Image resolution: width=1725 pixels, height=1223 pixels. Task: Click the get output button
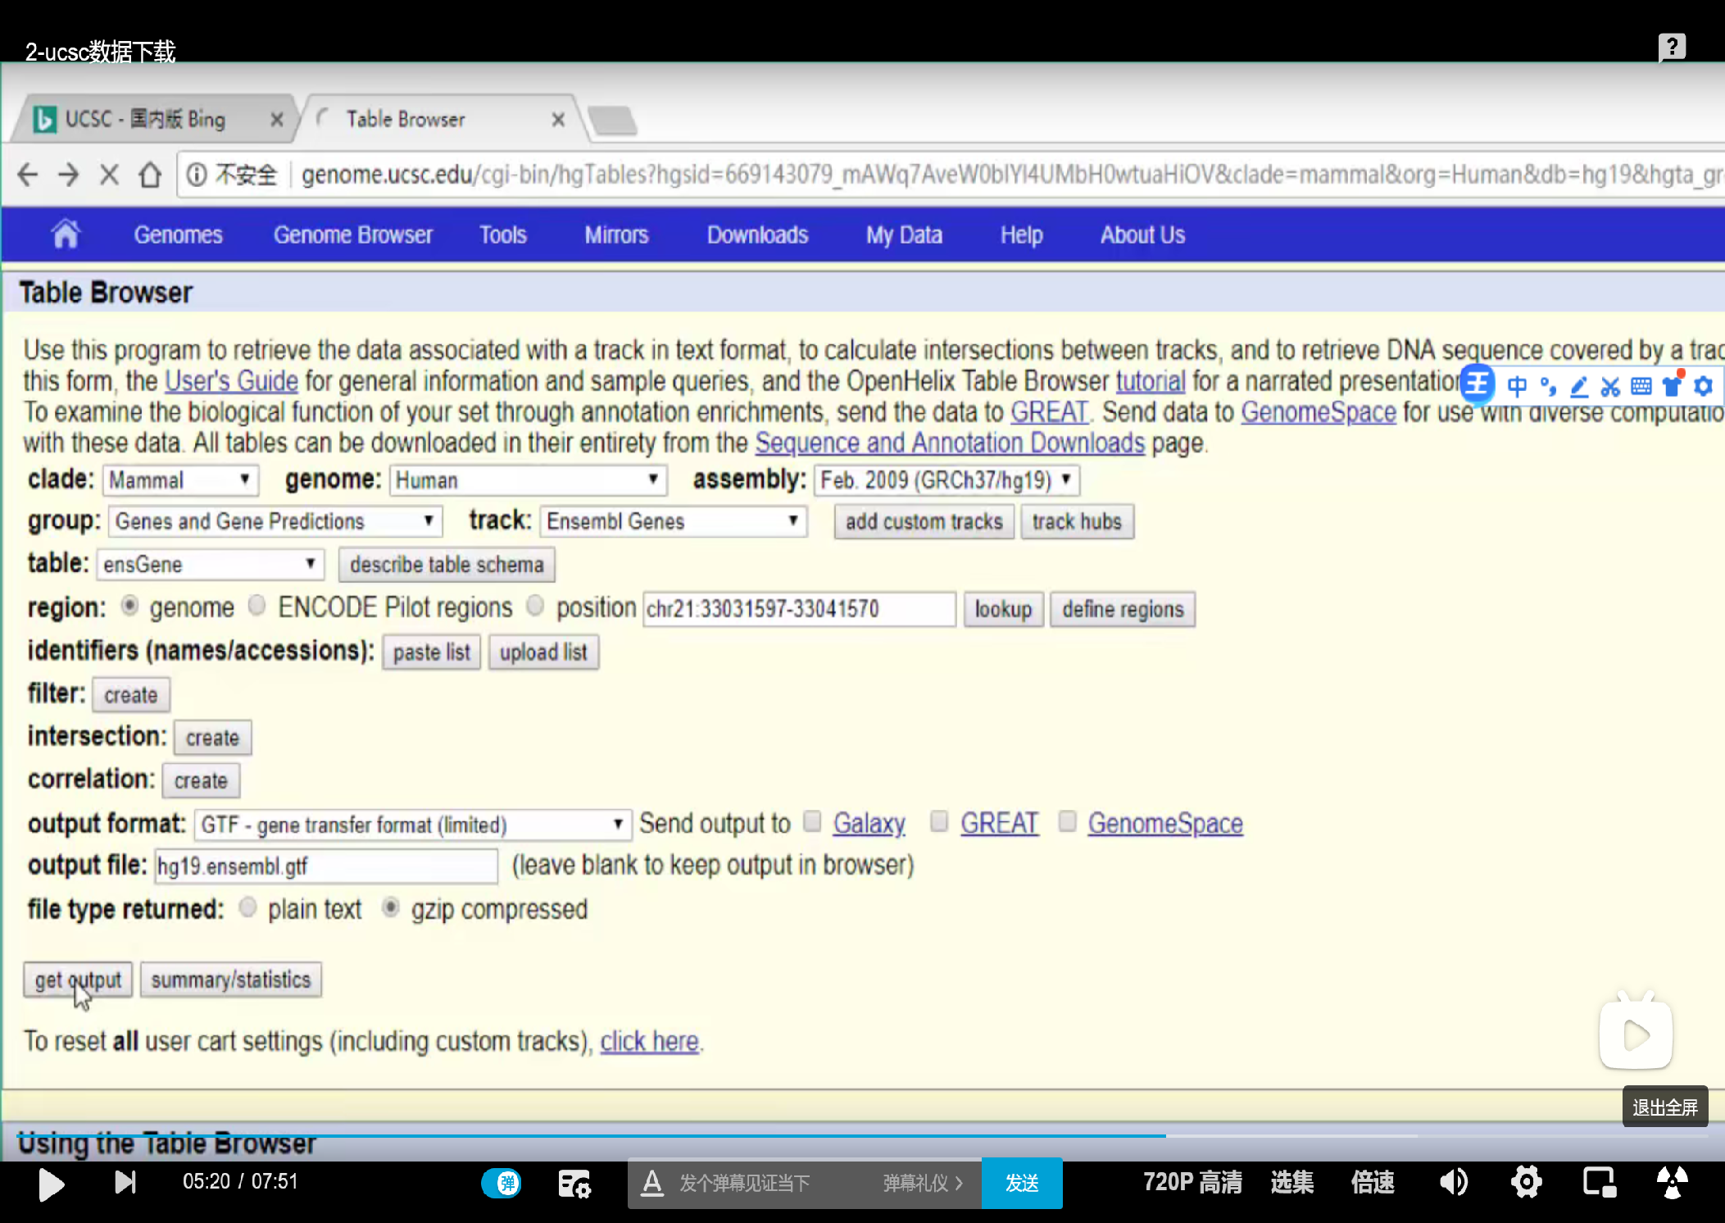[x=78, y=980]
